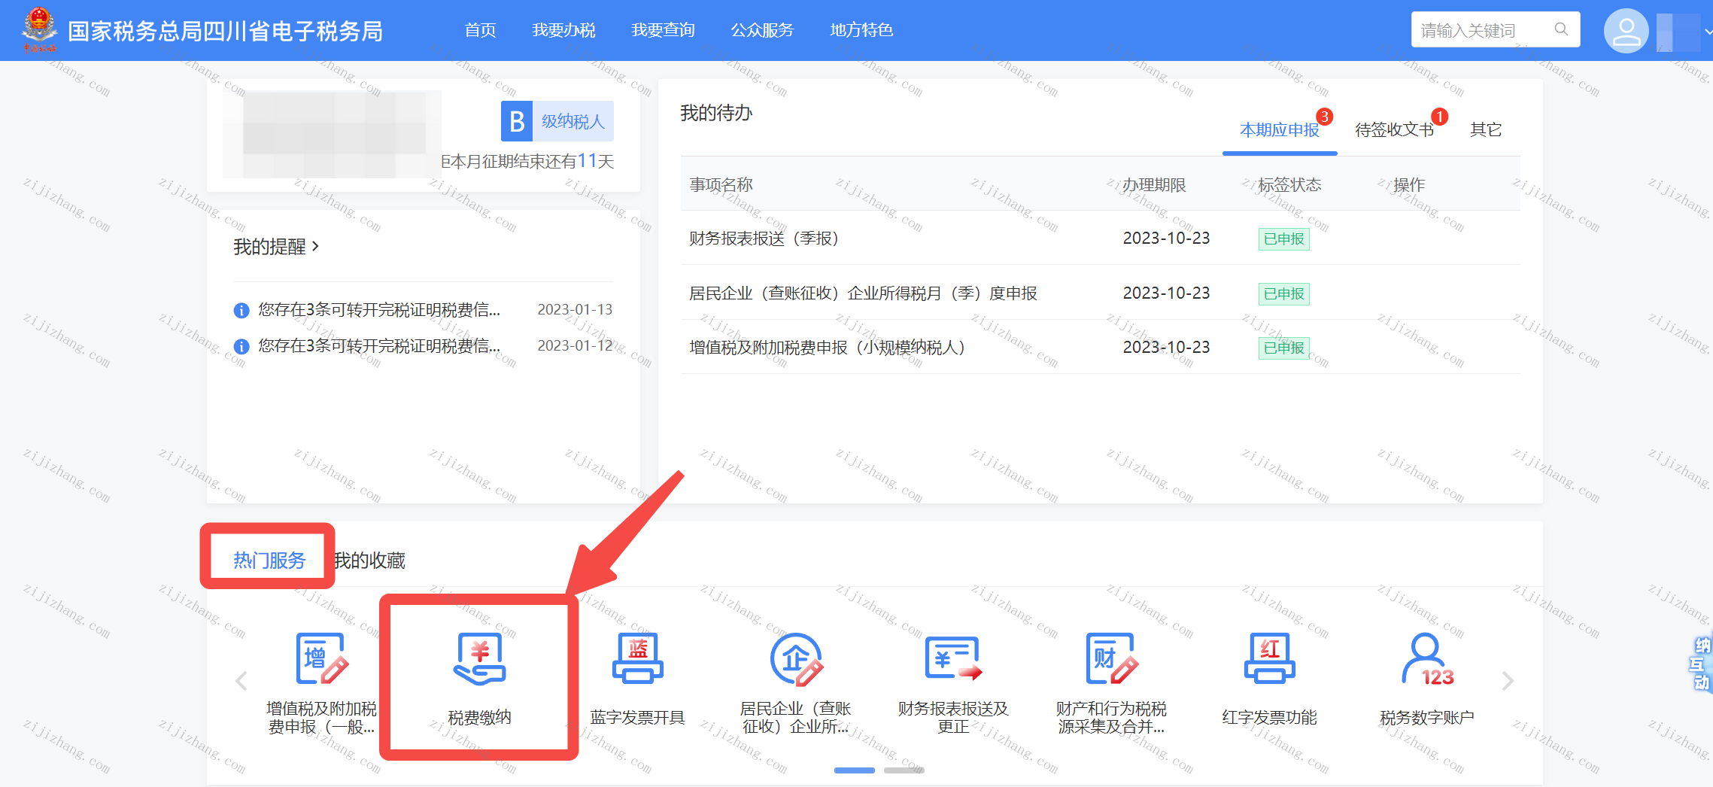Go to second carousel page indicator

(904, 770)
